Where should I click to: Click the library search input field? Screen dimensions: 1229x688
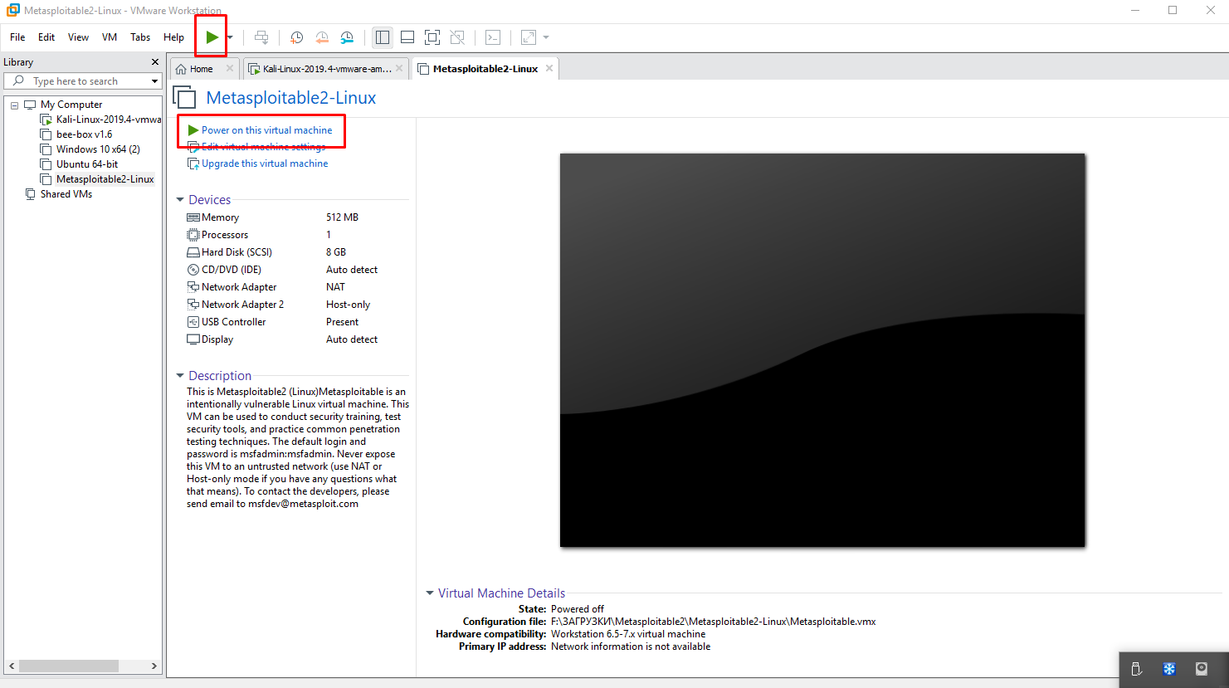click(x=83, y=81)
